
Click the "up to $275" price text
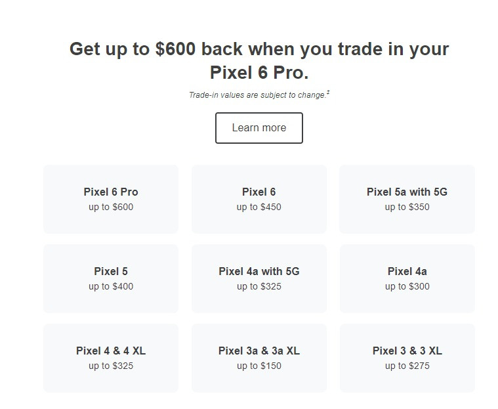(x=407, y=366)
